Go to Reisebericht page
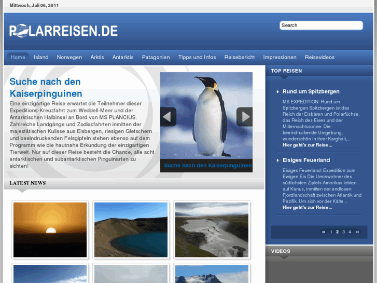The image size is (377, 283). [x=240, y=57]
